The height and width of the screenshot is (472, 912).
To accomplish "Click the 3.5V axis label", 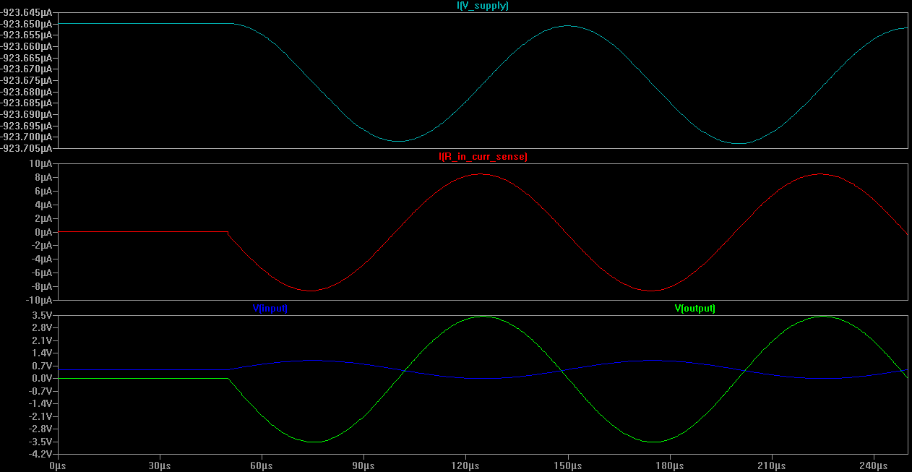I will (42, 316).
